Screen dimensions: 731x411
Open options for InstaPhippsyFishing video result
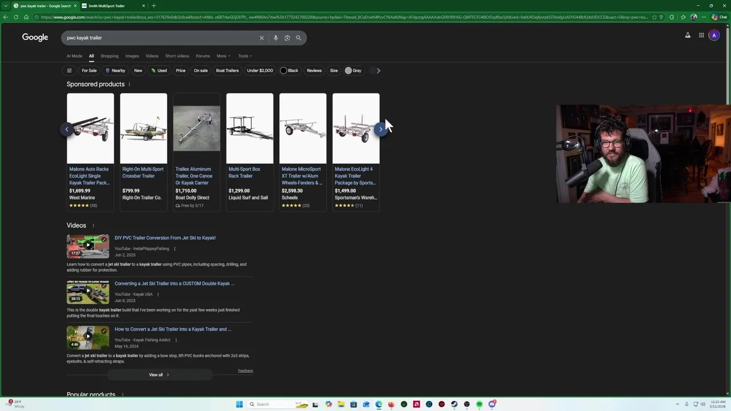175,249
